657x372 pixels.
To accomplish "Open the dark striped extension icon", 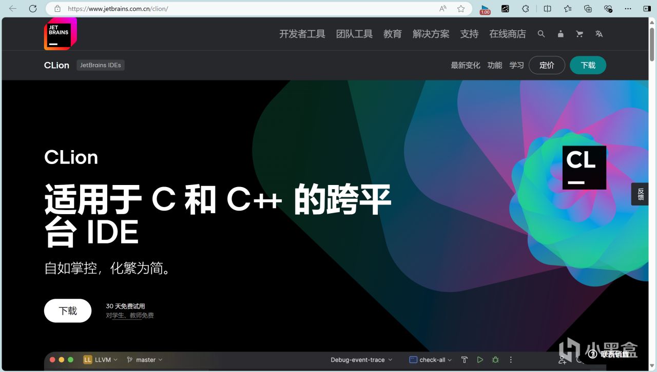I will [506, 9].
